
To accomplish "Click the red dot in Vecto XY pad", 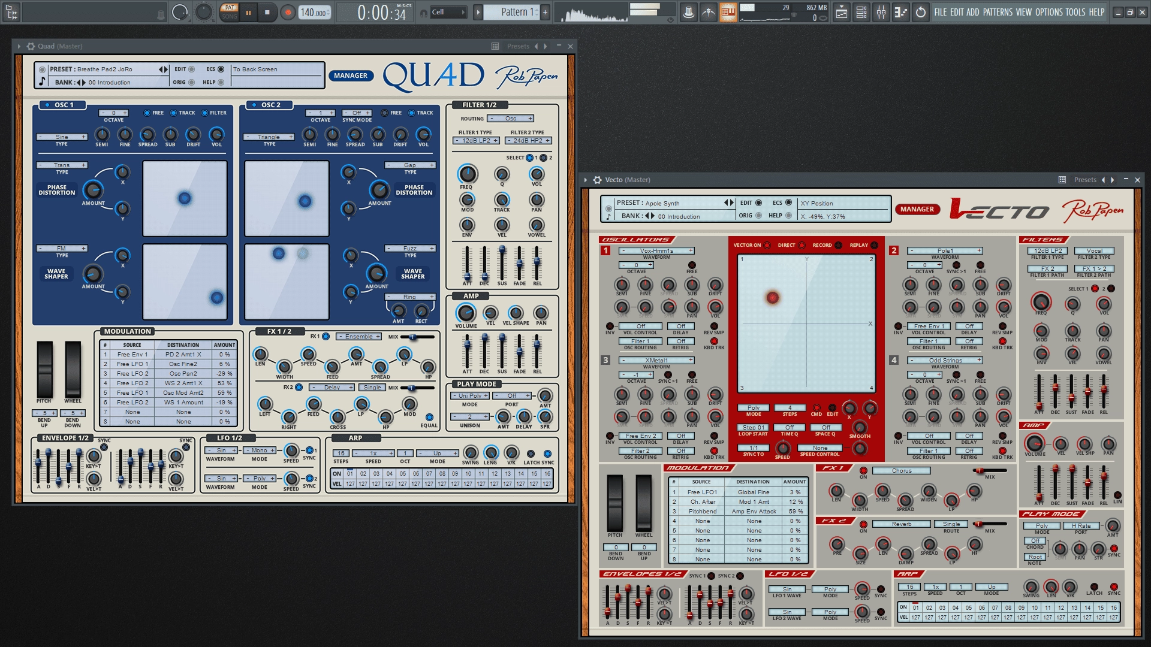I will 773,297.
